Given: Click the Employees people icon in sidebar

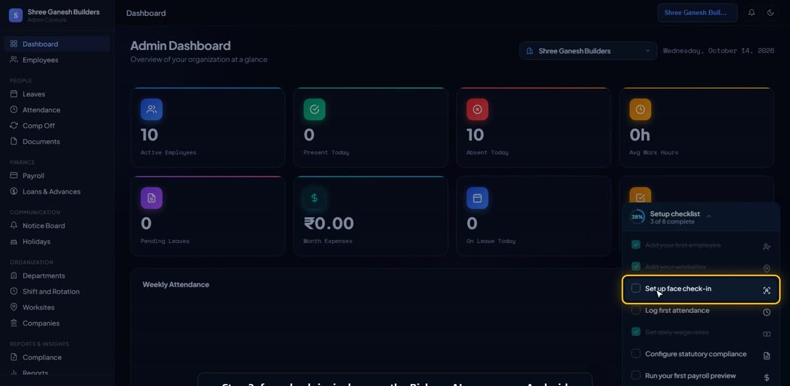Looking at the screenshot, I should coord(14,60).
